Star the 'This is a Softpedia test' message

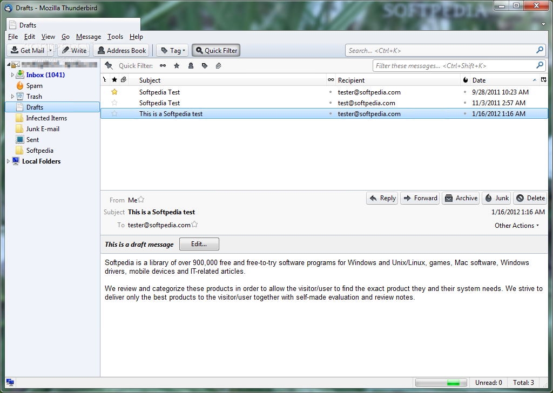tap(114, 113)
